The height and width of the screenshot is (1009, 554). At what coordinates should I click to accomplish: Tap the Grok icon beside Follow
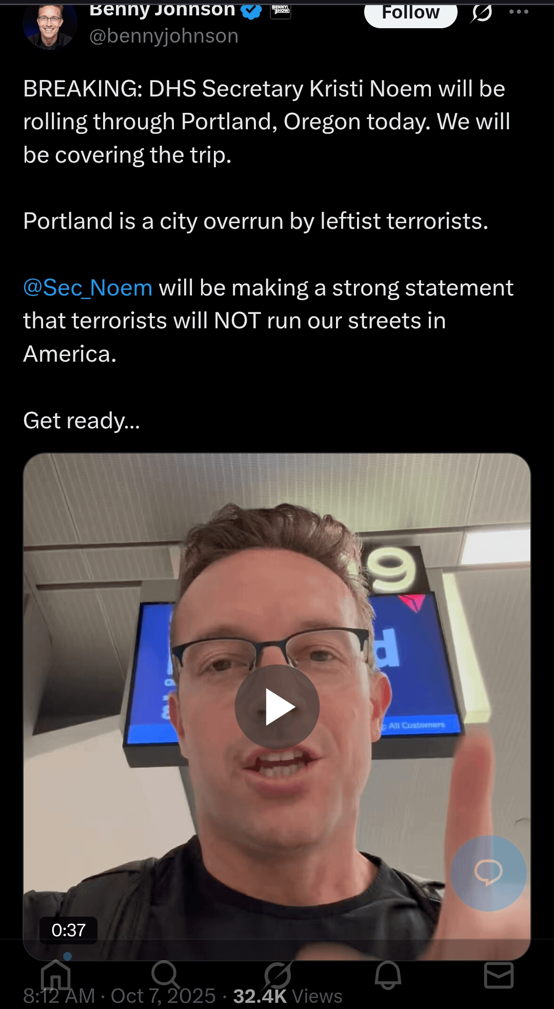482,12
